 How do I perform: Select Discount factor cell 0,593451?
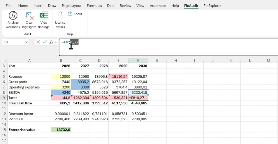click(138, 114)
